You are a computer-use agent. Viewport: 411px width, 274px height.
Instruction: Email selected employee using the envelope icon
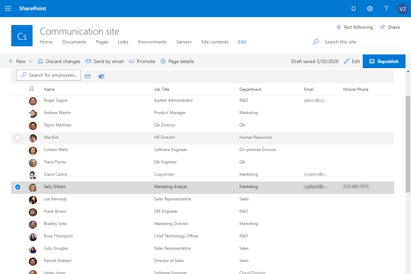pyautogui.click(x=88, y=76)
